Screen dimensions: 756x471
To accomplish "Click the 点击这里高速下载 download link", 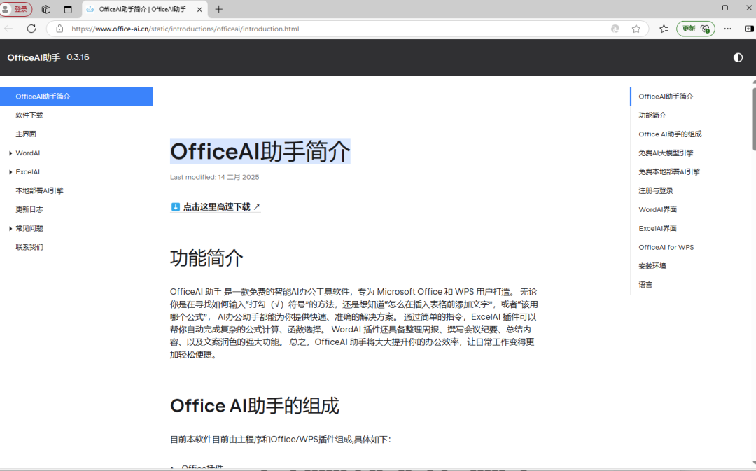I will click(x=216, y=207).
